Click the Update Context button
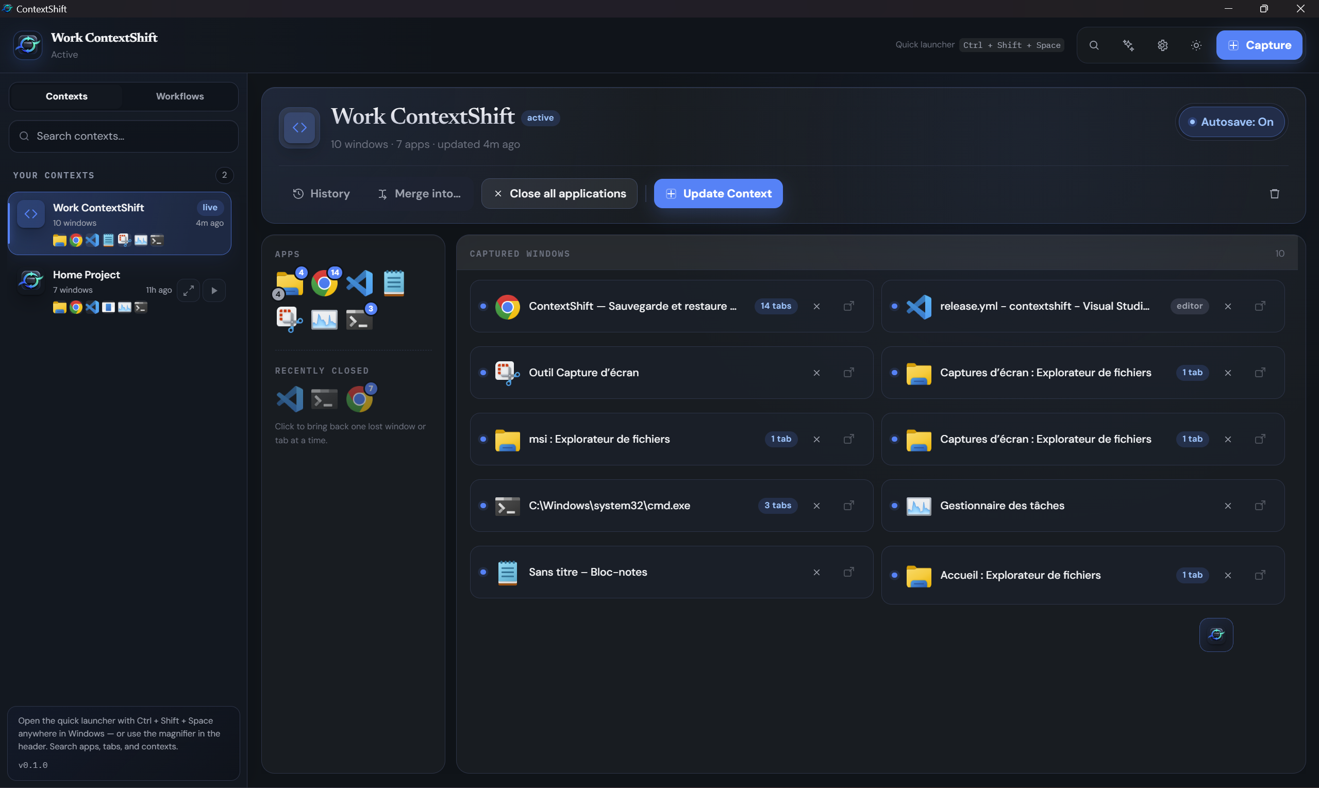Image resolution: width=1319 pixels, height=788 pixels. 718,193
